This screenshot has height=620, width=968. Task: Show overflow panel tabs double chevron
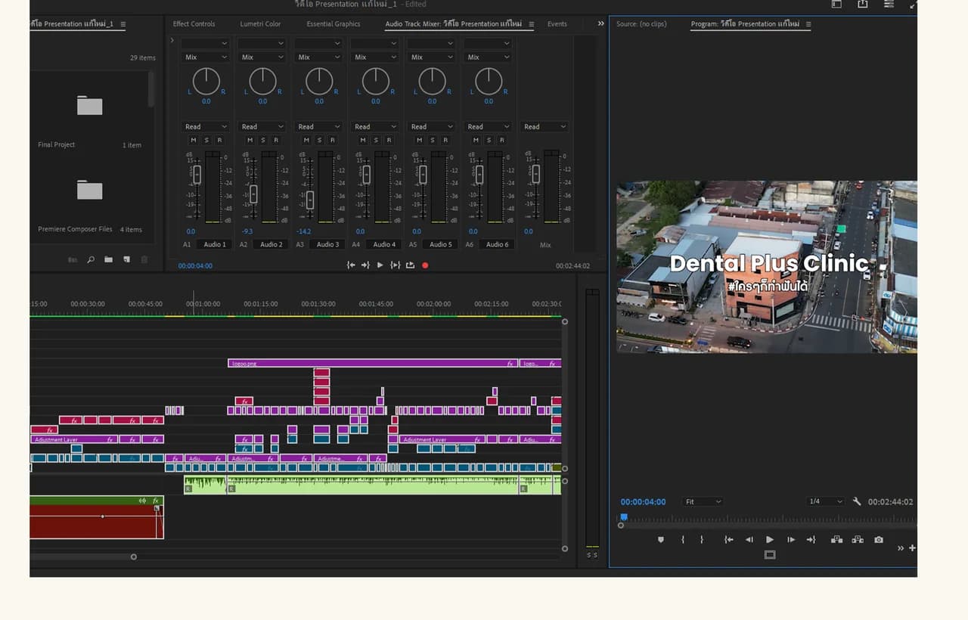[x=601, y=23]
